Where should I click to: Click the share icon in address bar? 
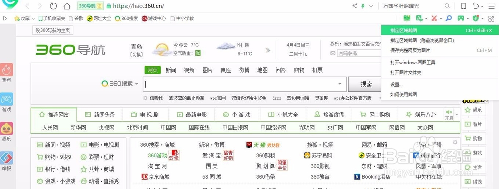(x=355, y=6)
